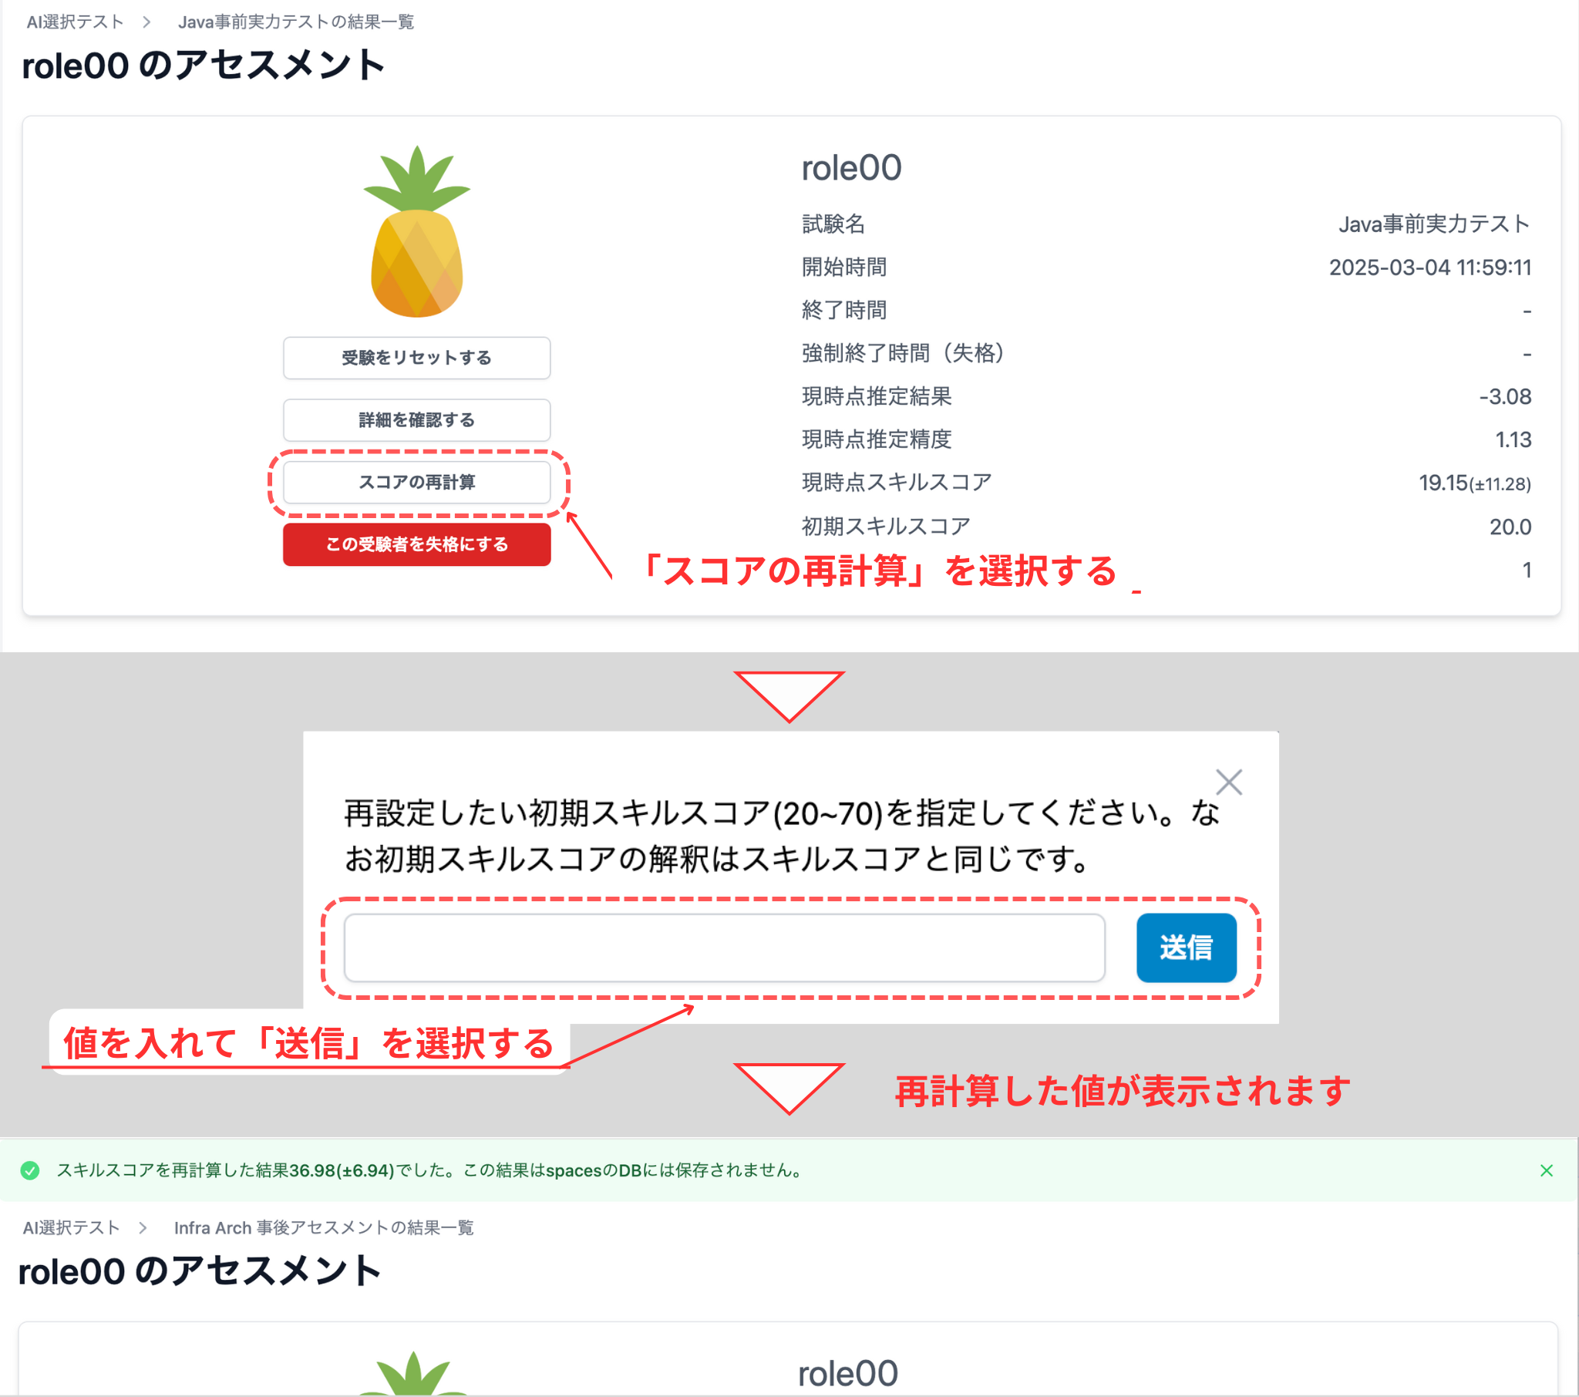Open Java事前実力テストの結果一覧 breadcrumb
Screen dimensions: 1579x1397
pos(297,22)
